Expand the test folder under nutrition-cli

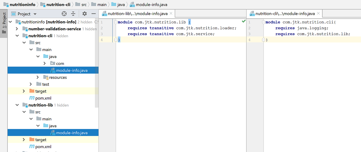click(x=30, y=84)
